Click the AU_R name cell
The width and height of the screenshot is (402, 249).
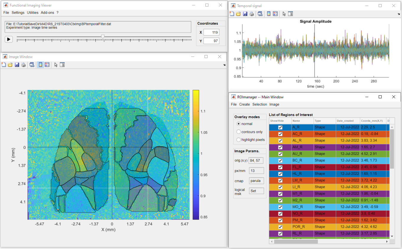(x=302, y=154)
